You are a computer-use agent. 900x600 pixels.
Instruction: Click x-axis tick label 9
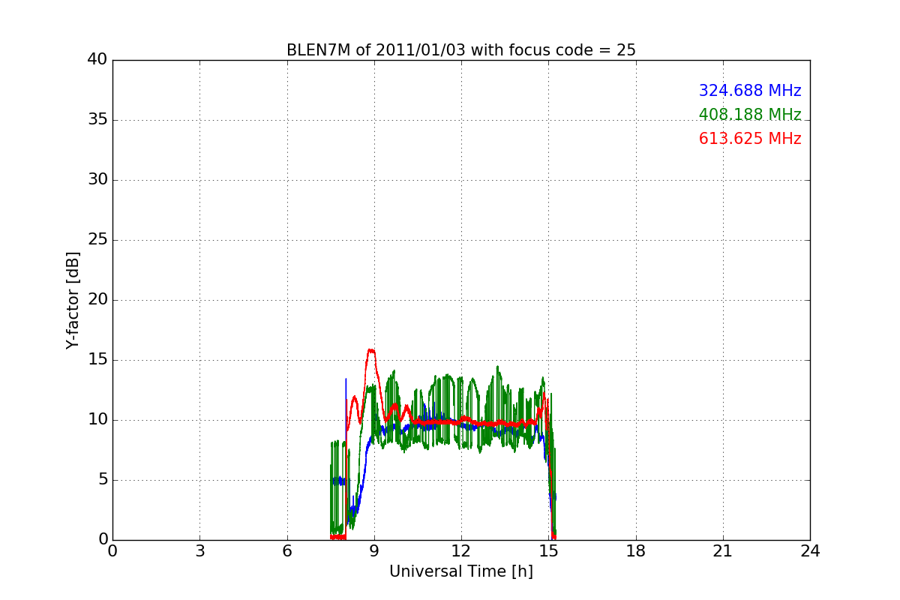374,551
